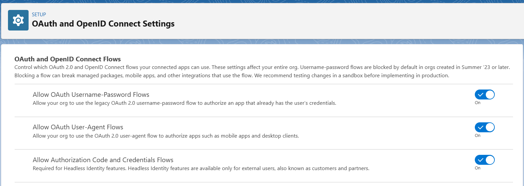524x186 pixels.
Task: Turn off Allow OAuth User-Agent Flows
Action: point(485,127)
